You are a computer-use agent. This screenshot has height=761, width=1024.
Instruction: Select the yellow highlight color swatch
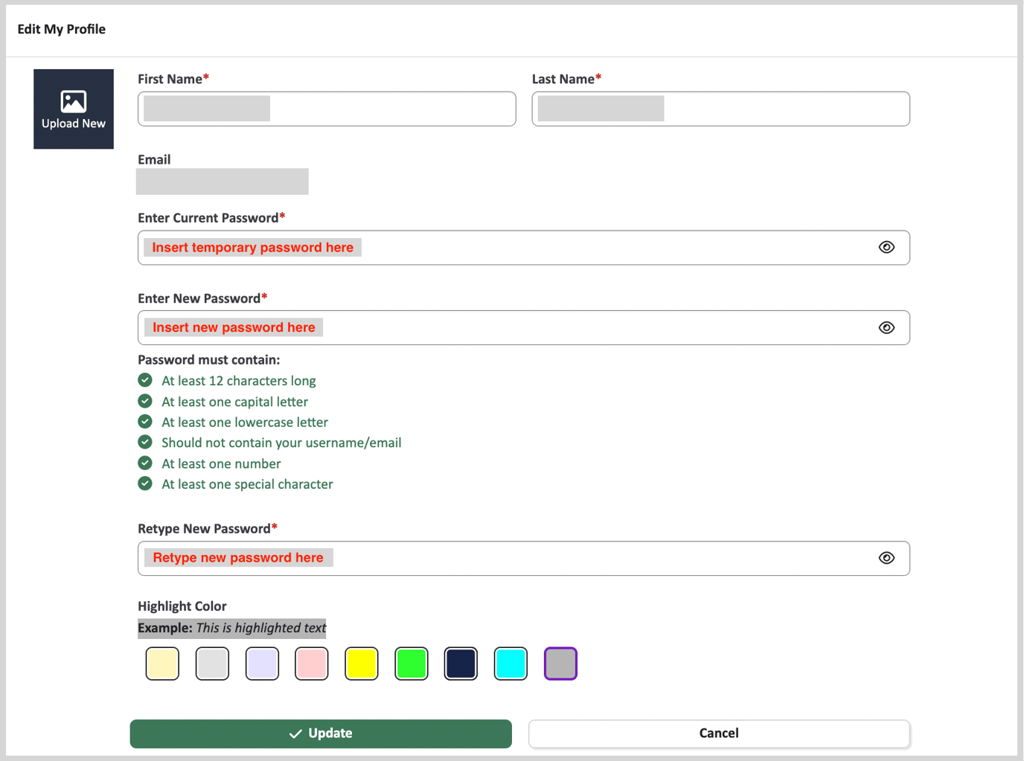point(361,663)
